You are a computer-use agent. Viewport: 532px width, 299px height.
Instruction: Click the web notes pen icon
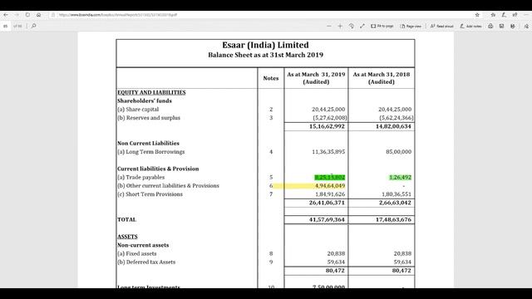504,15
